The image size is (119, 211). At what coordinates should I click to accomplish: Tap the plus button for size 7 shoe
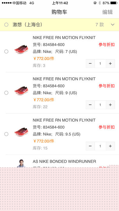tap(110, 64)
